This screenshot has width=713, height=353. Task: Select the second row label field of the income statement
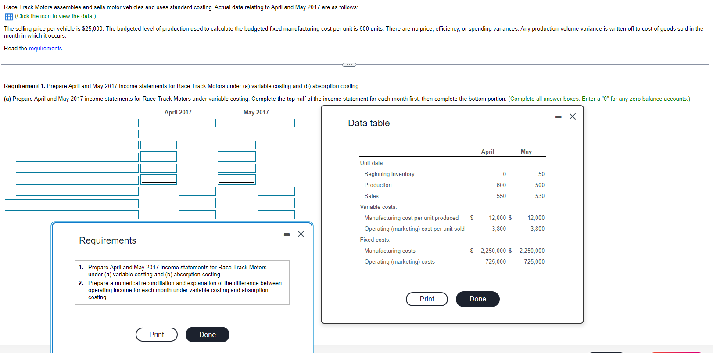click(x=72, y=134)
